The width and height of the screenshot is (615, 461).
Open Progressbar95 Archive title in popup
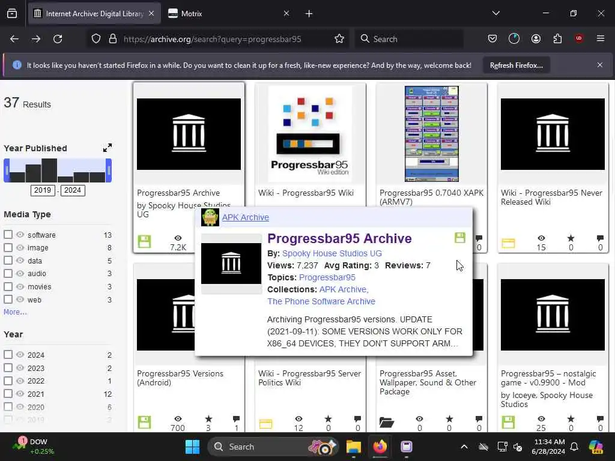340,238
